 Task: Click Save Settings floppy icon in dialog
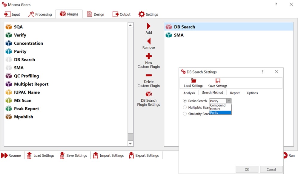(218, 81)
